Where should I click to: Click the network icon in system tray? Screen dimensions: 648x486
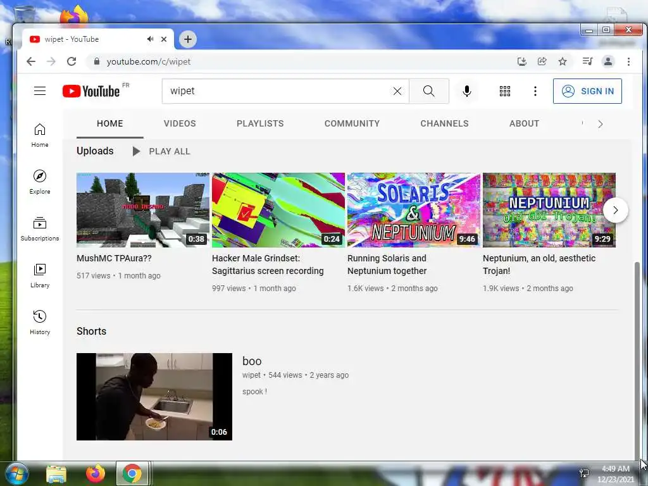coord(584,473)
